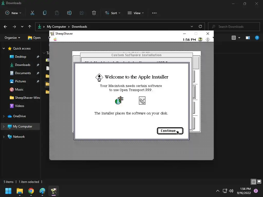Open File Explorer from taskbar
Viewport: 263px width, 197px height.
point(20,191)
